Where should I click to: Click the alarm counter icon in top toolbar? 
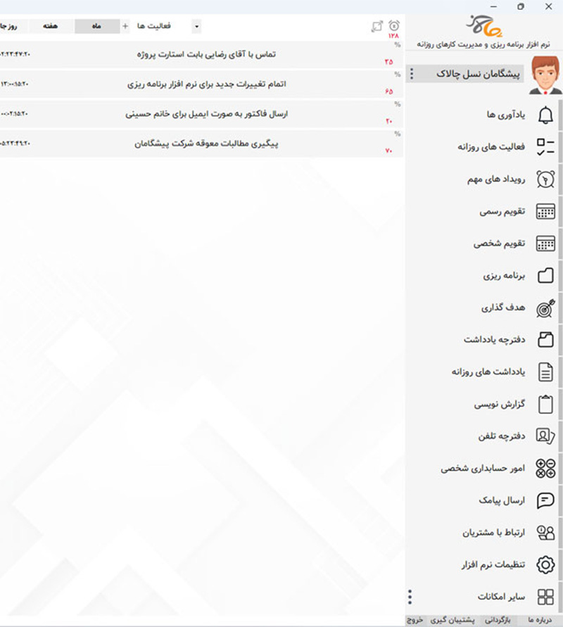[x=393, y=27]
